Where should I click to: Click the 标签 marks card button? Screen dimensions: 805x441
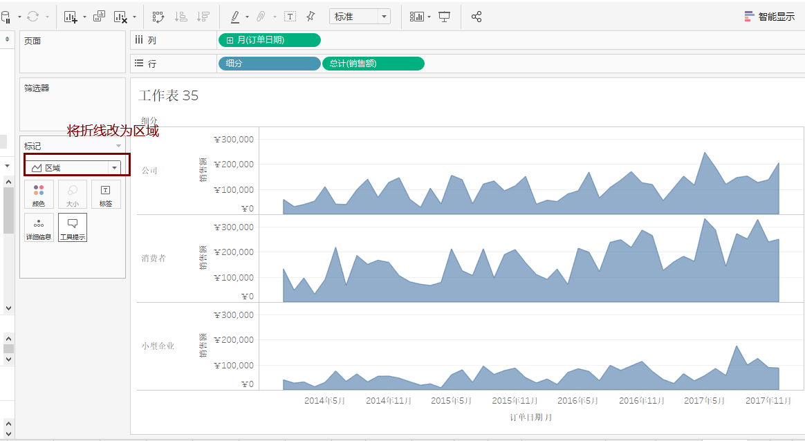click(x=106, y=194)
